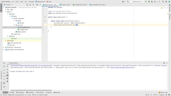
Task: Collapse all icon in Project panel header
Action: (x=33, y=5)
